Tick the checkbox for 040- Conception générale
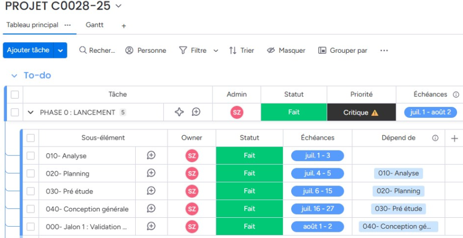 [x=31, y=209]
